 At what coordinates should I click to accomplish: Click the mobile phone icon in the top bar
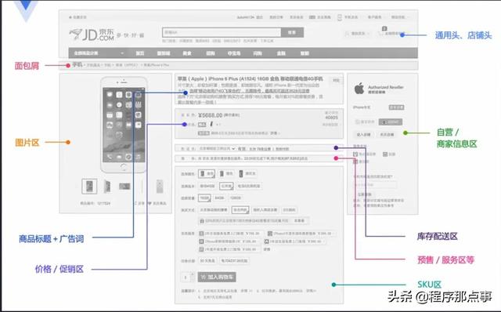click(340, 17)
